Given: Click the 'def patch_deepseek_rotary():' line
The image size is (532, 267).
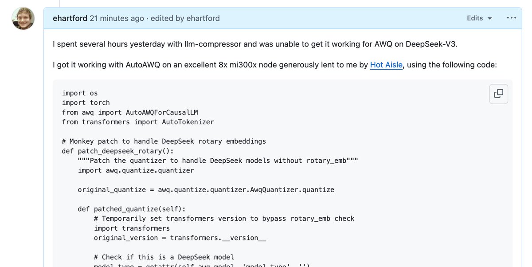Looking at the screenshot, I should coord(118,151).
